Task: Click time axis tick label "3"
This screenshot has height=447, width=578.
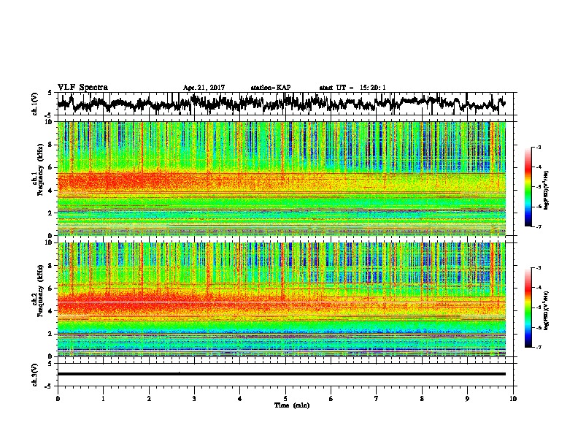Action: click(x=194, y=399)
